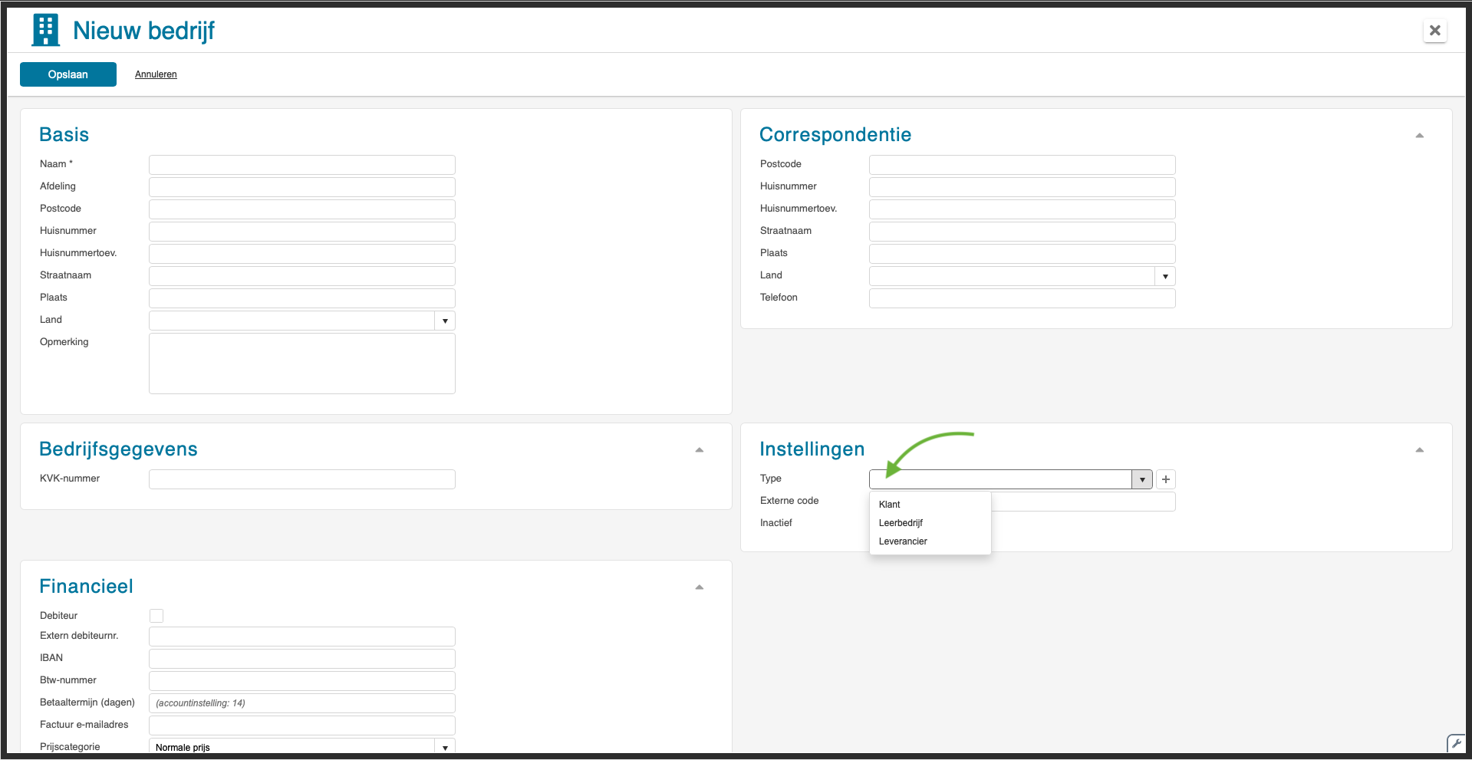Focus the Naam input field

tap(301, 165)
